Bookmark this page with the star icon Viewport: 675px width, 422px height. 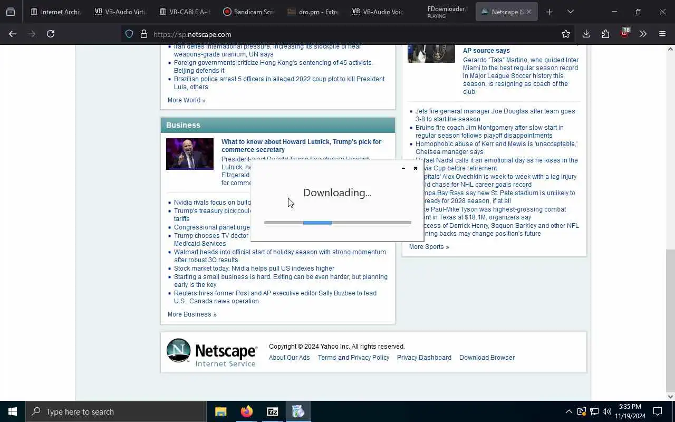[566, 34]
